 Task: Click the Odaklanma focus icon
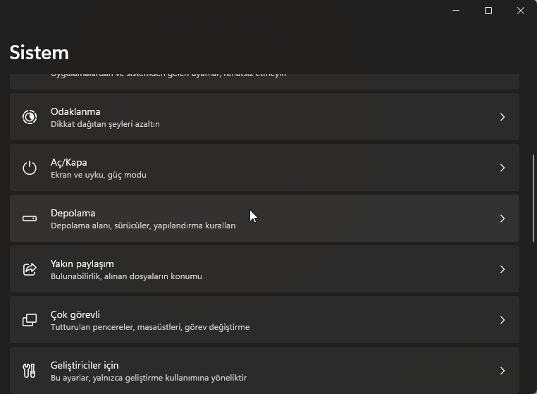30,117
